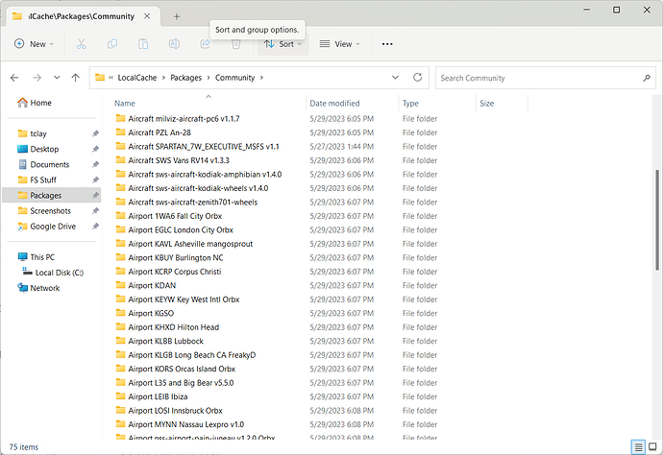The width and height of the screenshot is (663, 455).
Task: Switch to large thumbnails view icon
Action: pos(652,446)
